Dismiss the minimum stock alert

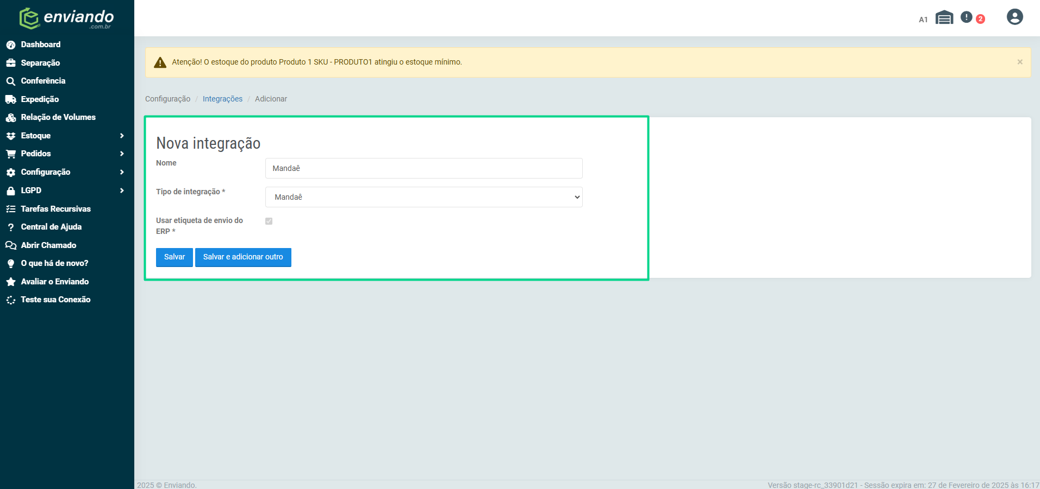tap(1020, 62)
